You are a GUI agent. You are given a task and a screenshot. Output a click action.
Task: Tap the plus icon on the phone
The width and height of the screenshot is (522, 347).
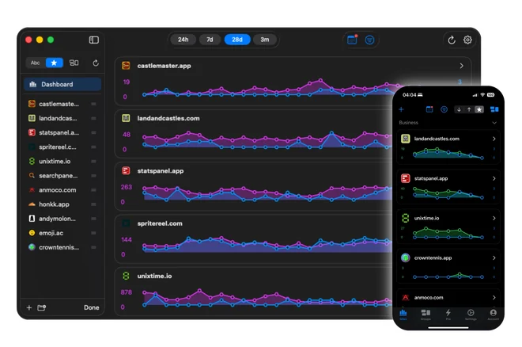point(401,109)
